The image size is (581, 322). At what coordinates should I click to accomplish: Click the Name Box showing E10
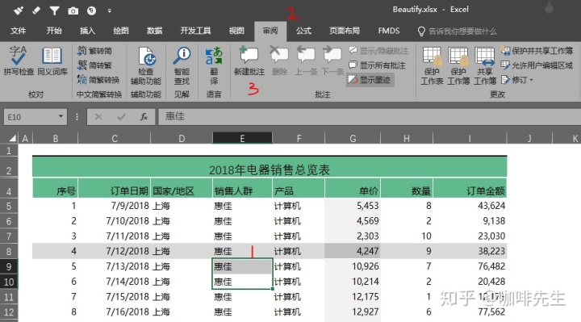click(x=31, y=117)
